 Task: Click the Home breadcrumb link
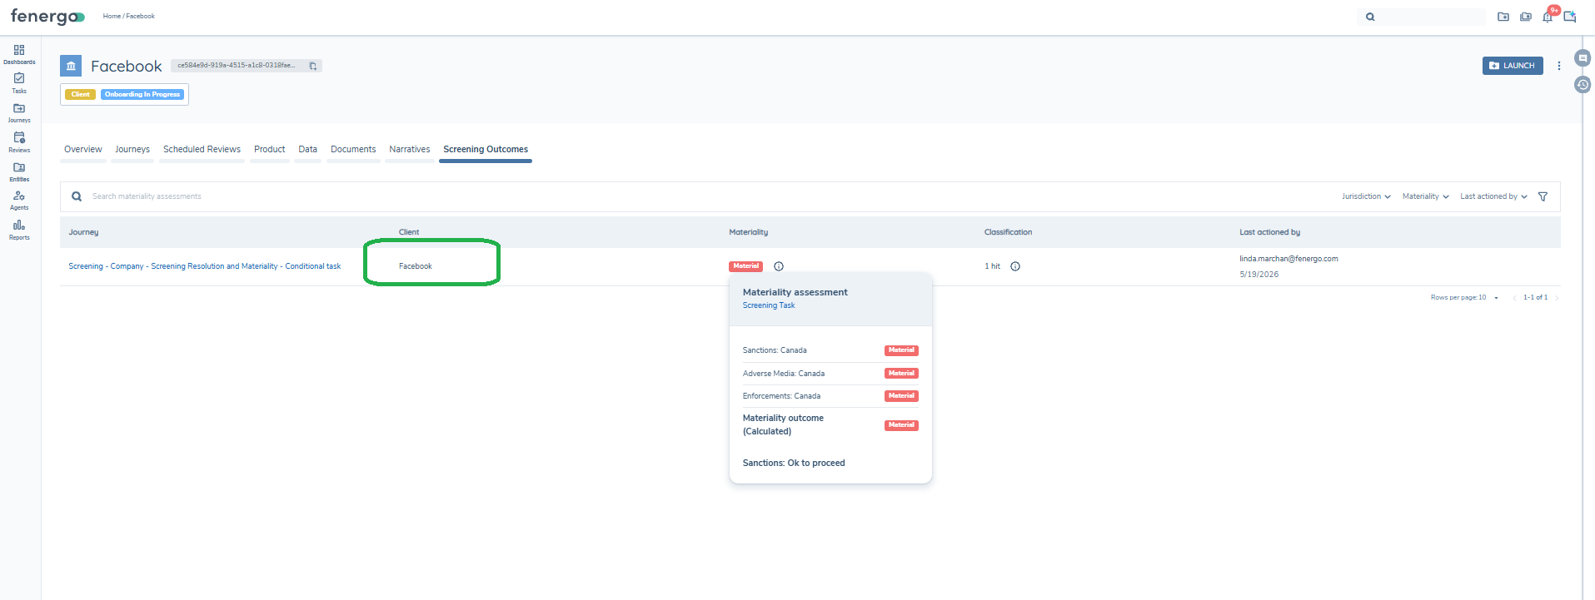pos(112,16)
